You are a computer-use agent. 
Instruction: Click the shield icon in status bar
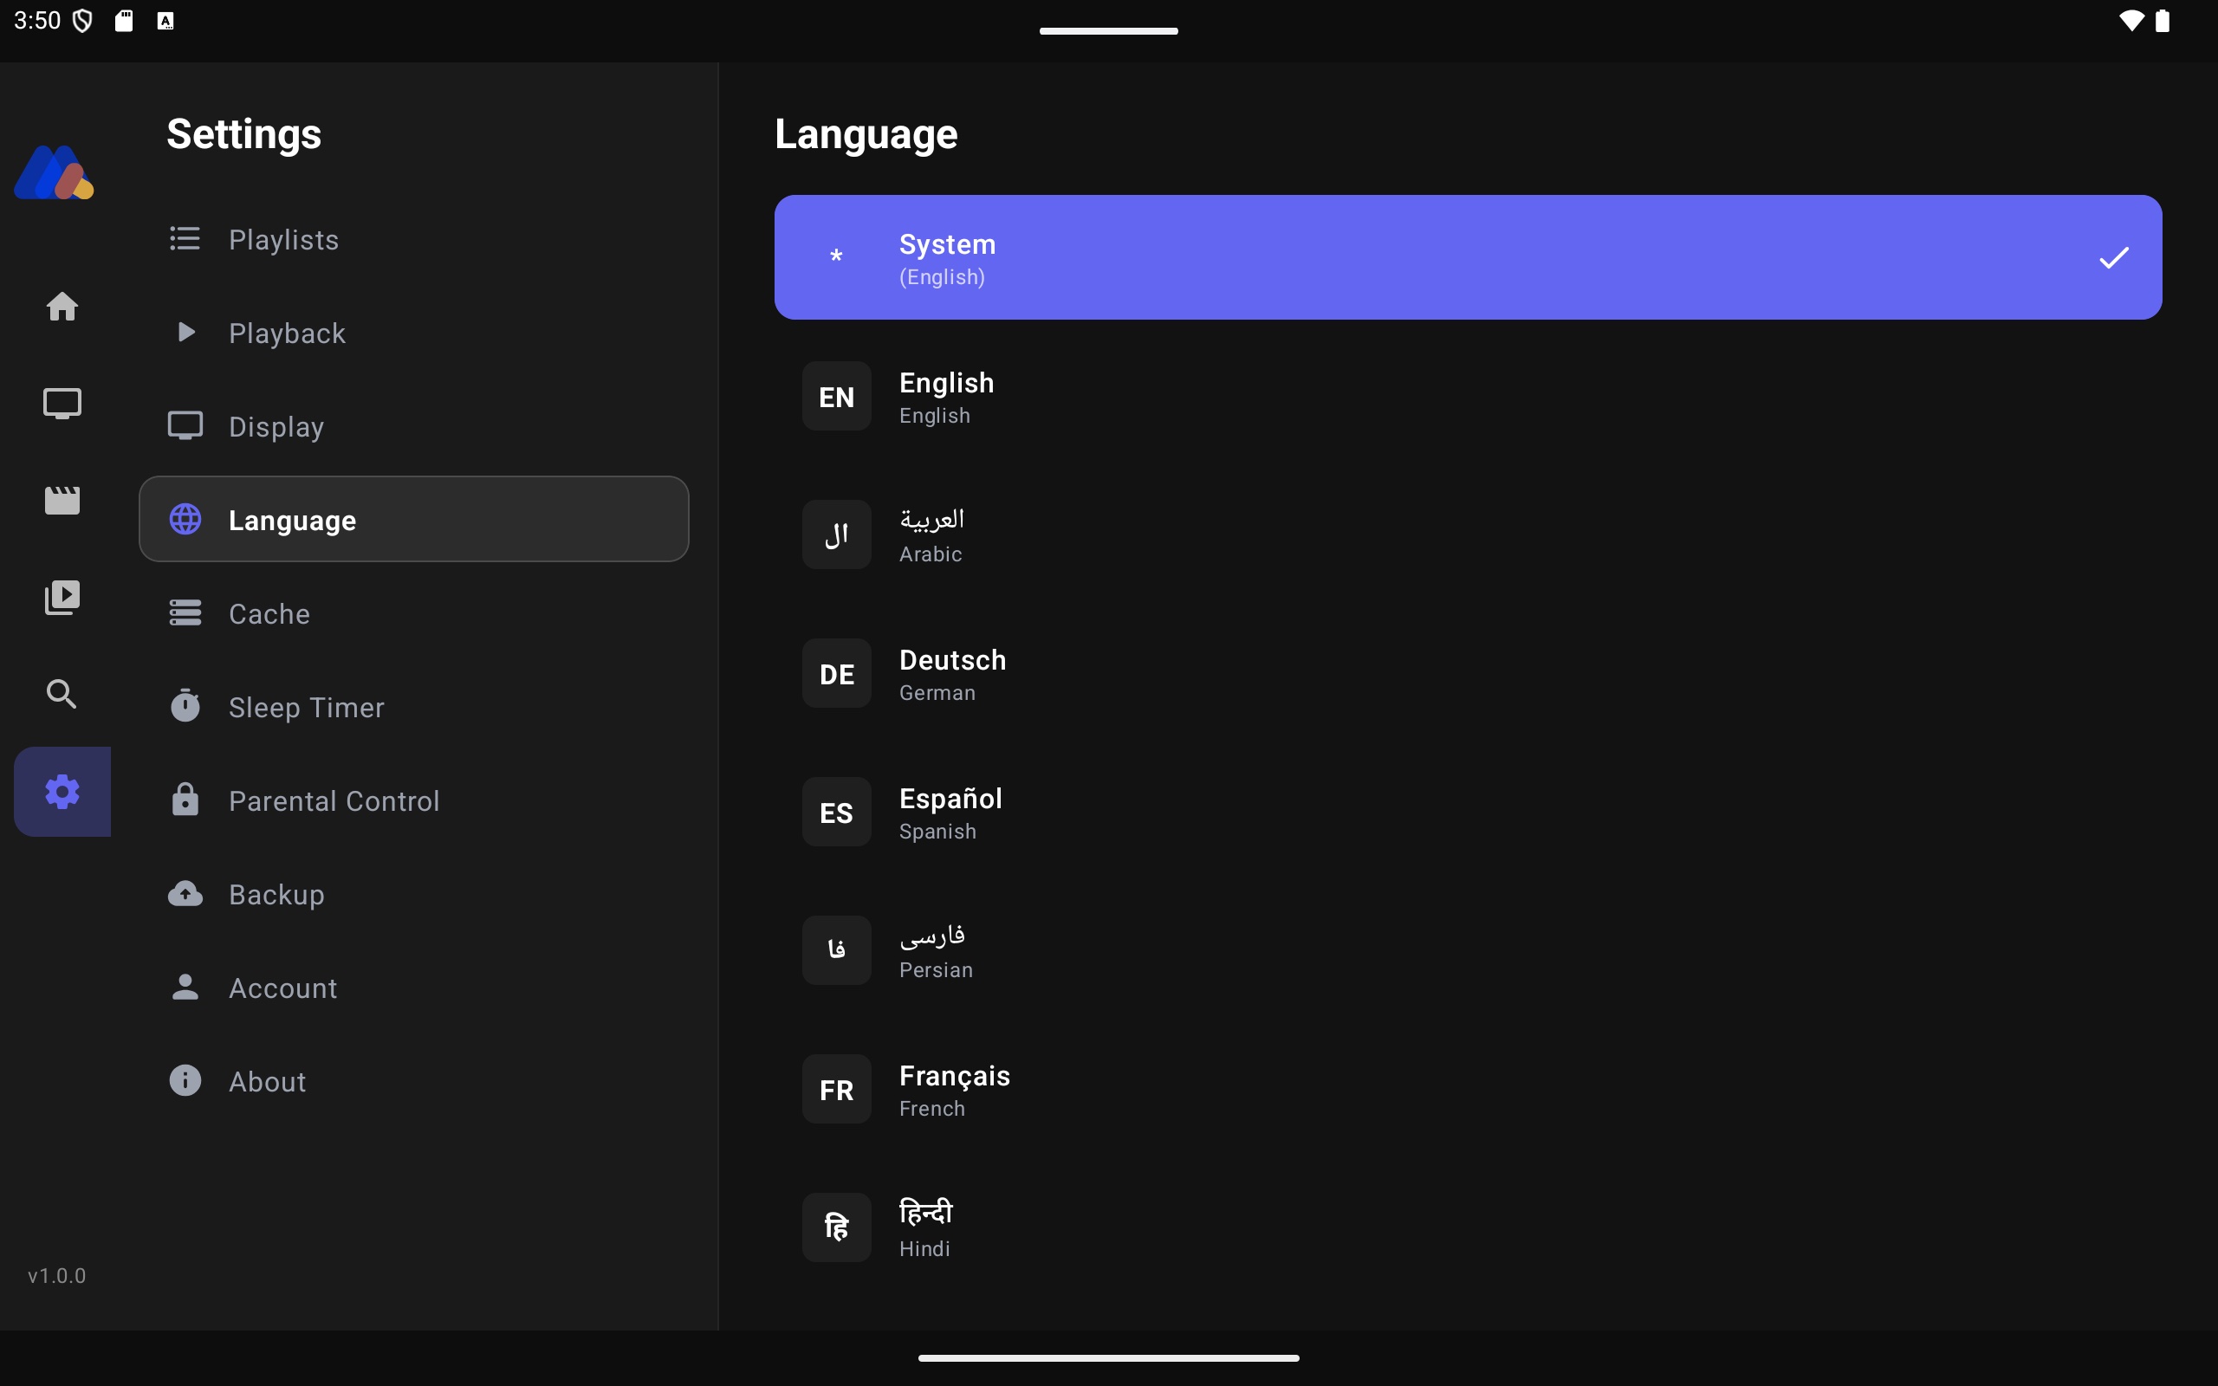tap(82, 20)
